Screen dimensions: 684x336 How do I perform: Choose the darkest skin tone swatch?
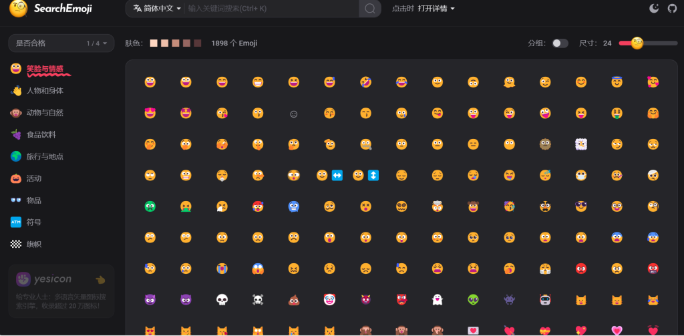pyautogui.click(x=197, y=43)
